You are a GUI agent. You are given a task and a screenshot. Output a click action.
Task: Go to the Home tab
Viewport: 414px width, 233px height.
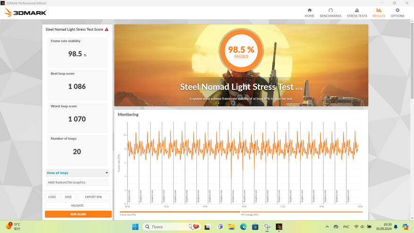coord(310,13)
